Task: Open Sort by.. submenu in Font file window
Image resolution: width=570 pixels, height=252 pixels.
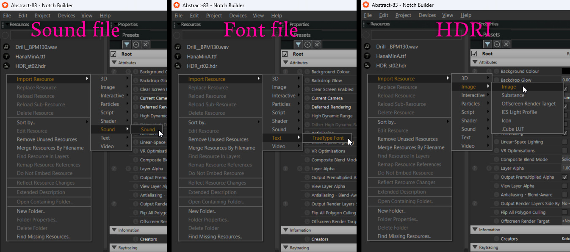Action: click(x=220, y=122)
